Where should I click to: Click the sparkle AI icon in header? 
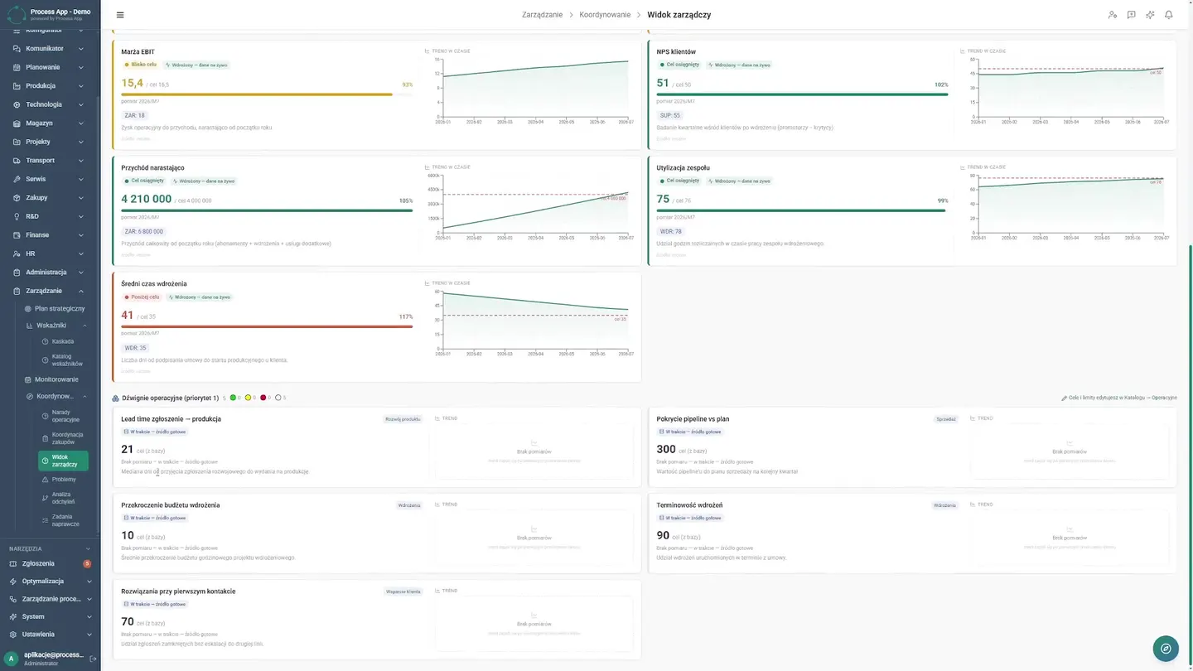(1150, 15)
